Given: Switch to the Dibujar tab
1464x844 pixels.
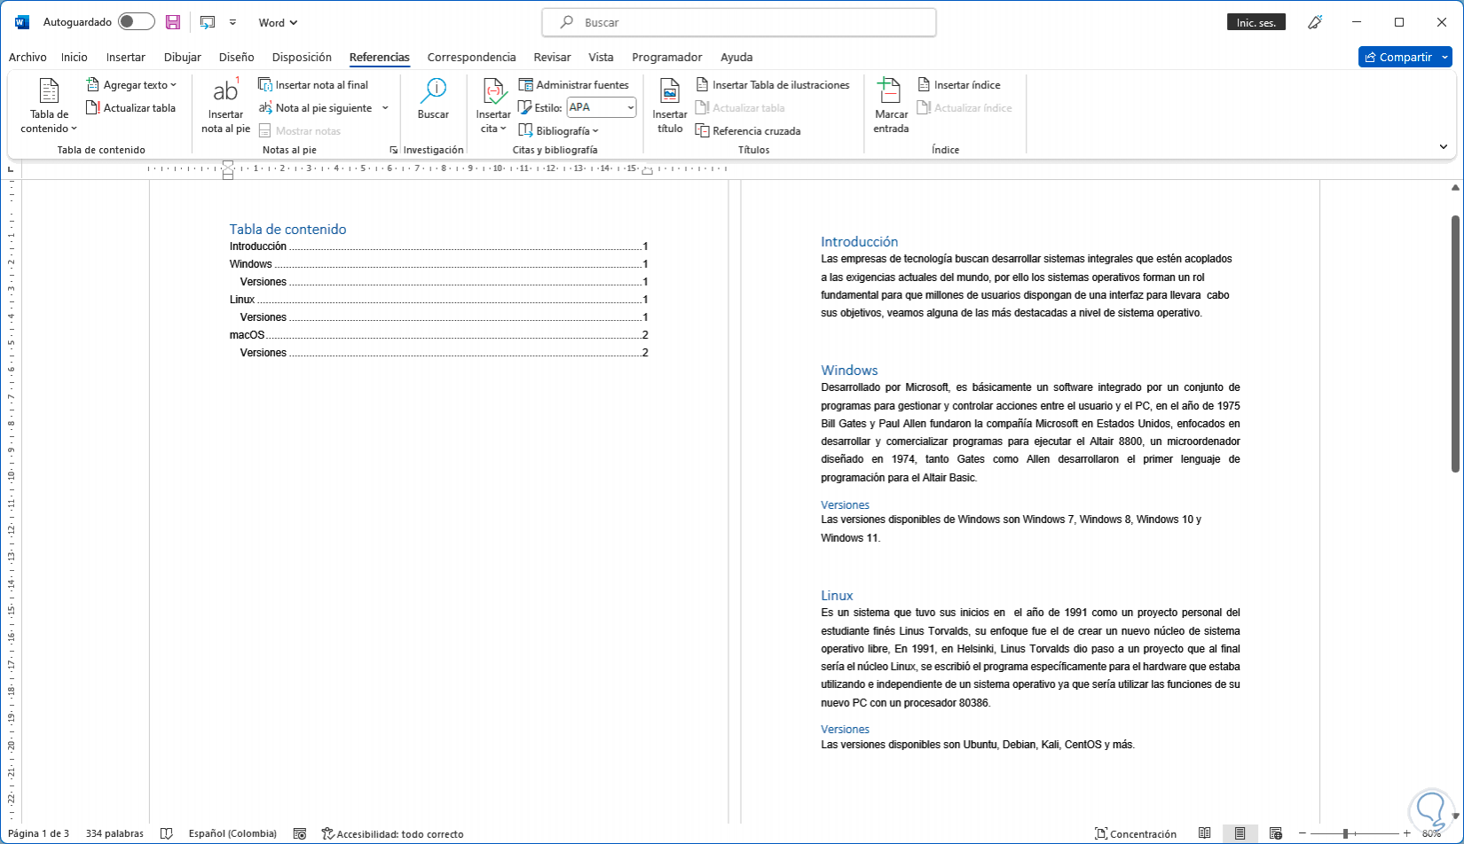Looking at the screenshot, I should pyautogui.click(x=183, y=57).
